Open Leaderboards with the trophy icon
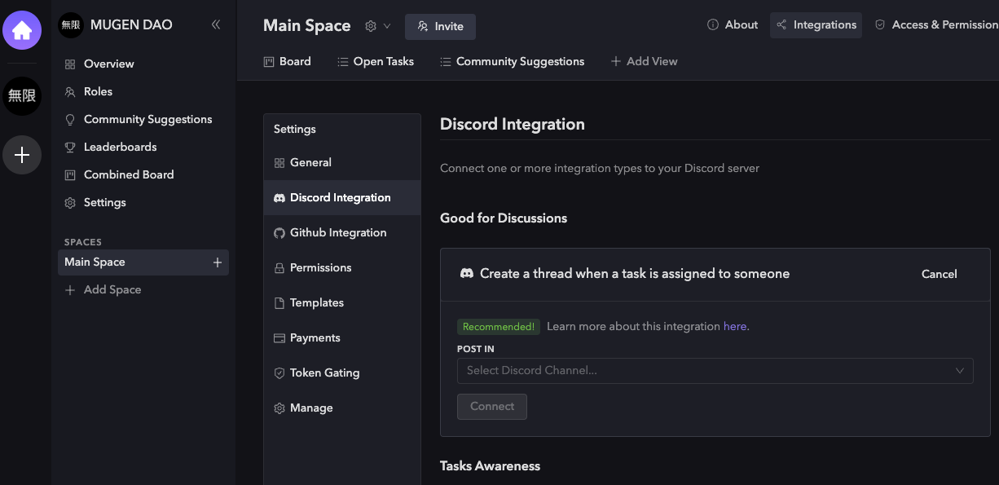The height and width of the screenshot is (485, 999). click(x=120, y=147)
